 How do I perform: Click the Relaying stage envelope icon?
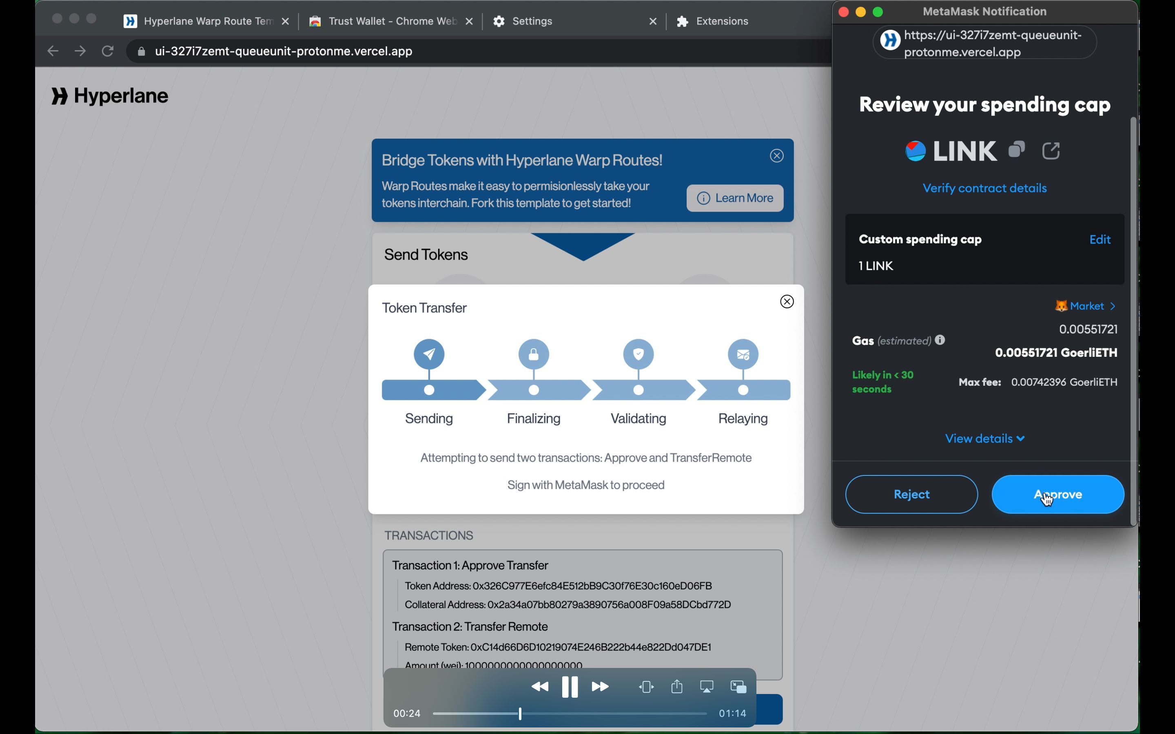[x=743, y=354]
